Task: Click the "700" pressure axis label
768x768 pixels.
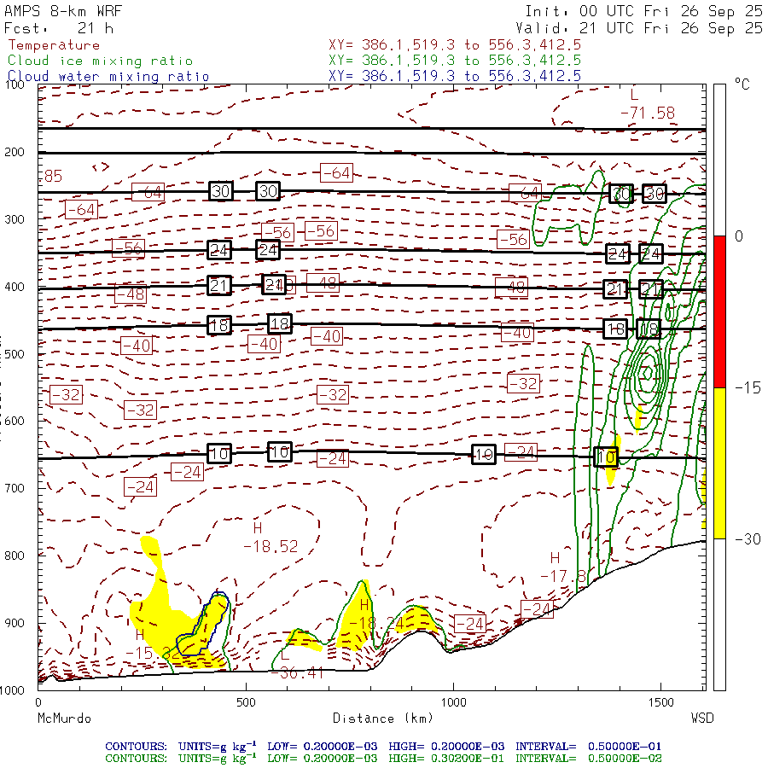Action: point(15,488)
